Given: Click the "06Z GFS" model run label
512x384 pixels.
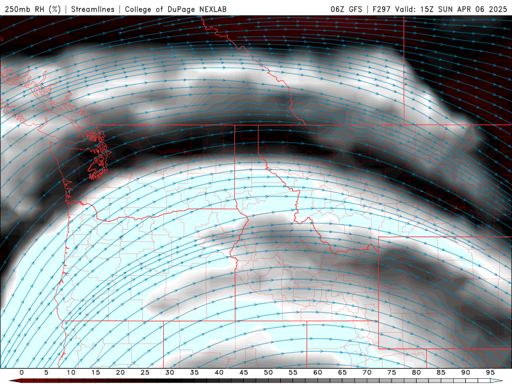Looking at the screenshot, I should coord(346,9).
